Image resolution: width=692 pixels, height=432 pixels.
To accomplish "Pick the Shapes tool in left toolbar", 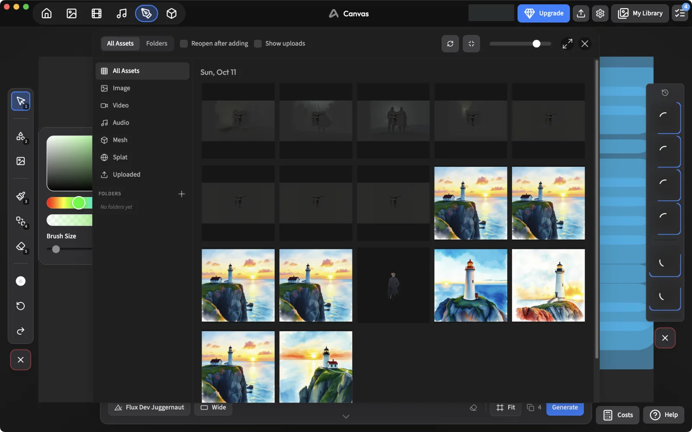I will (x=21, y=137).
